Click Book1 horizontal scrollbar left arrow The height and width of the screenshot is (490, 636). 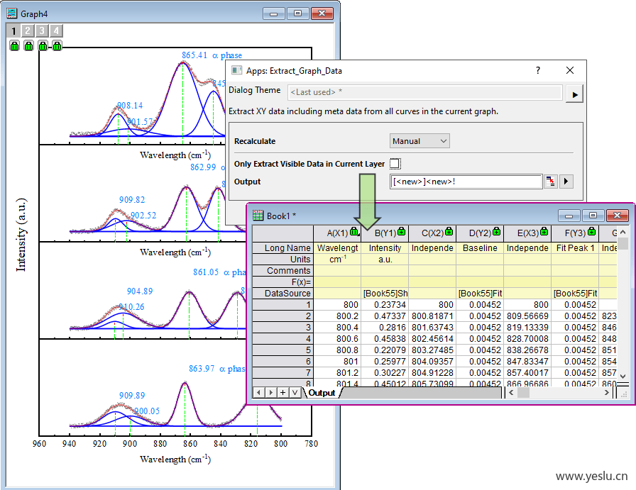pyautogui.click(x=512, y=392)
